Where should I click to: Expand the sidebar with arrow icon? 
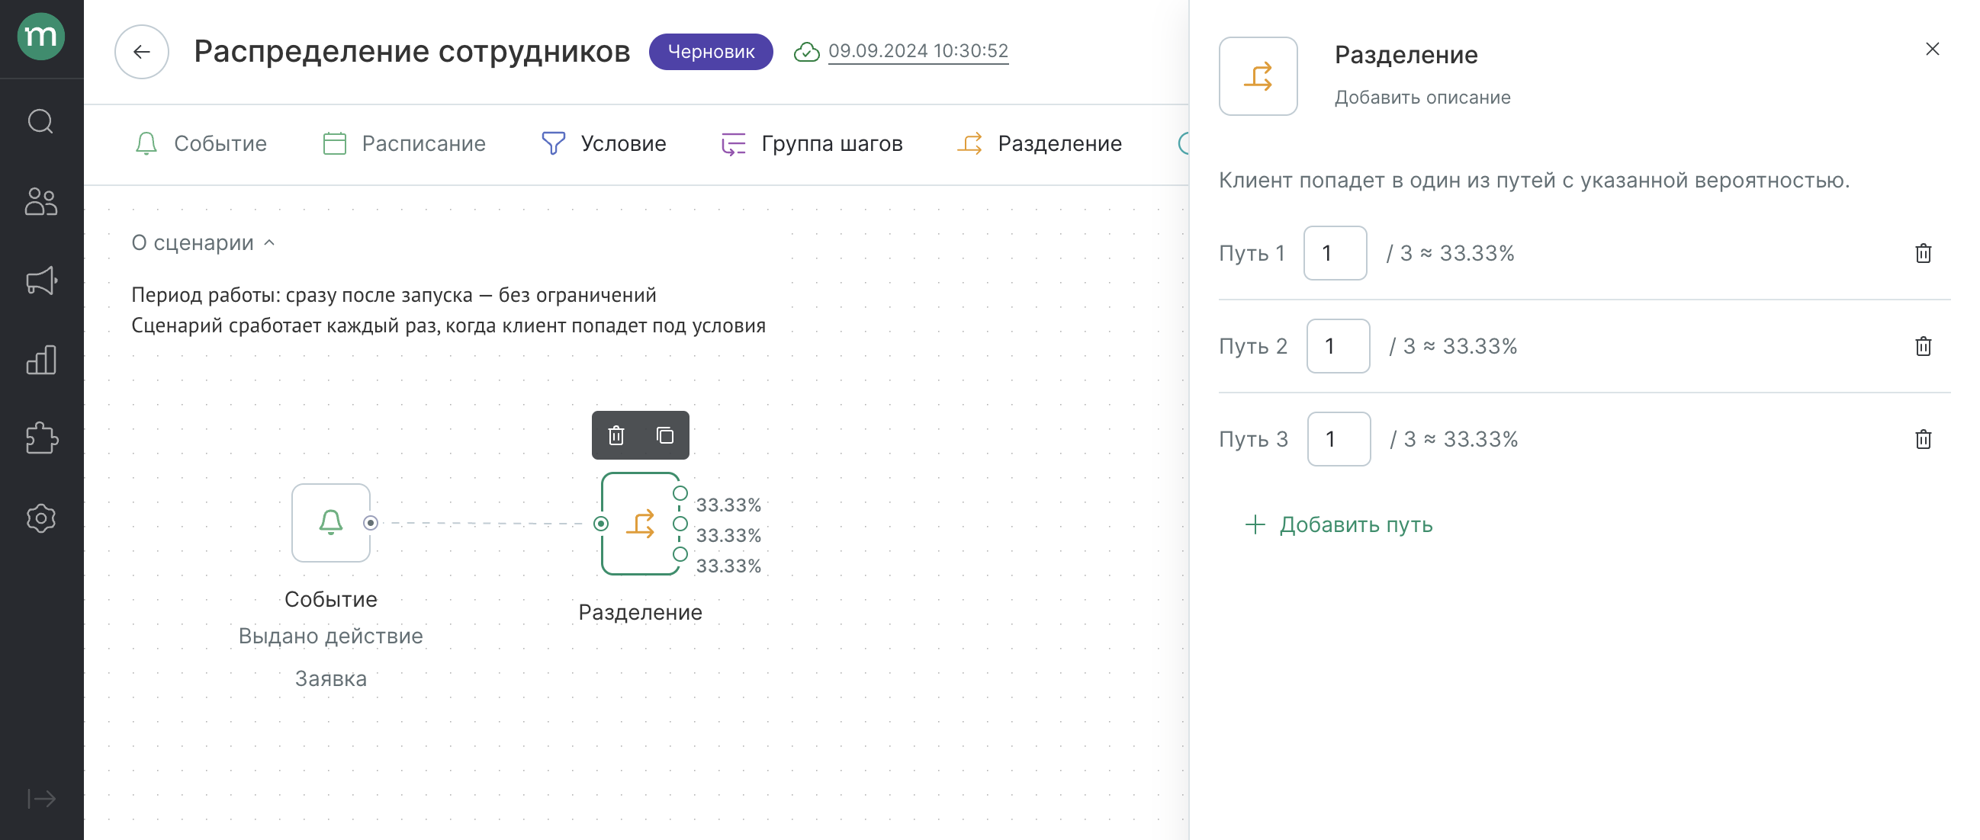click(40, 799)
